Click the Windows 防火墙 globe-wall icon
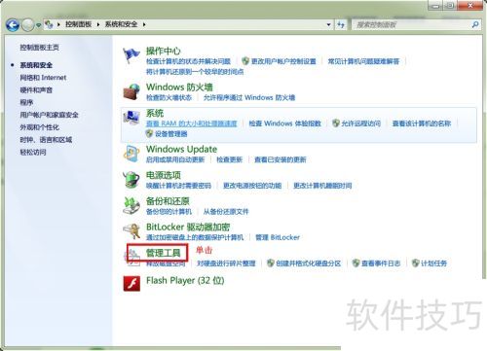Image resolution: width=487 pixels, height=351 pixels. pyautogui.click(x=131, y=91)
